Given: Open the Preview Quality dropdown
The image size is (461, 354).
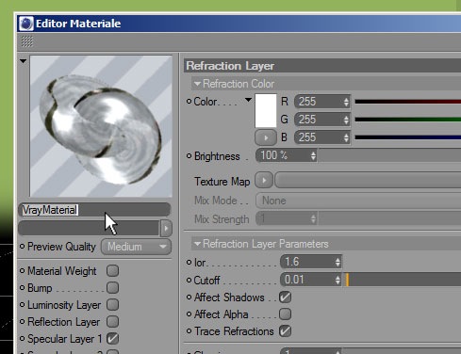Looking at the screenshot, I should 136,247.
